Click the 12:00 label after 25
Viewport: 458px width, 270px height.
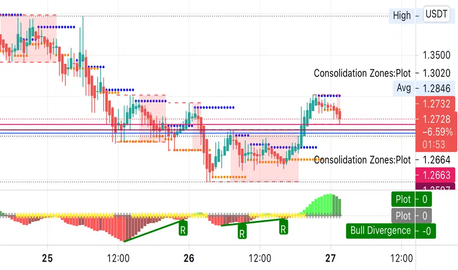pyautogui.click(x=118, y=258)
